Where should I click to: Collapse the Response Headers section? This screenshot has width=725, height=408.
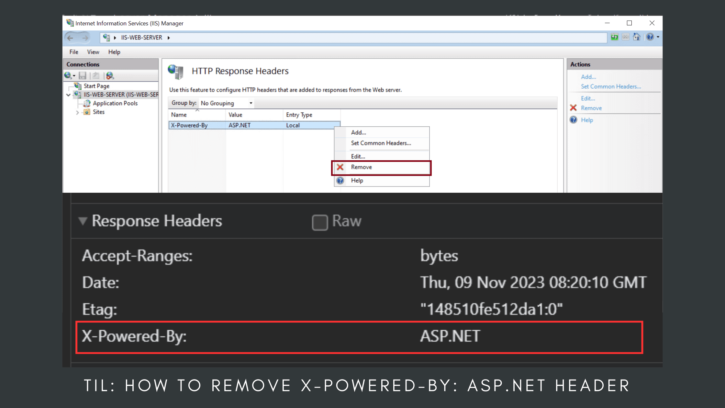point(83,221)
